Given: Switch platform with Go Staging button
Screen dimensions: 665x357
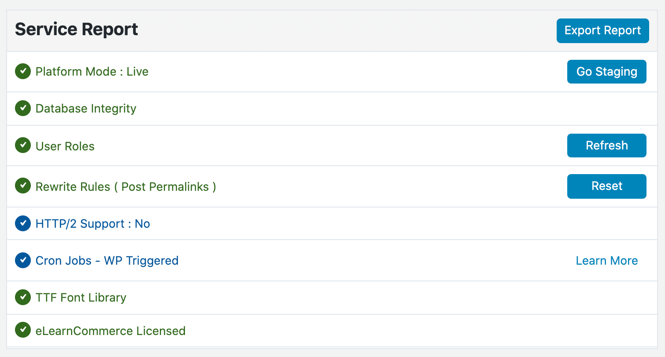Looking at the screenshot, I should coord(606,72).
